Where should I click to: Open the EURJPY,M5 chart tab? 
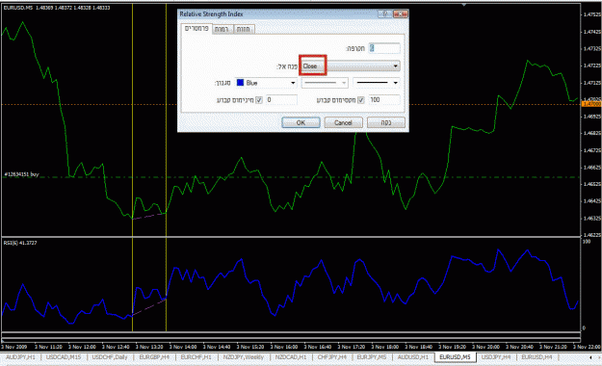pos(372,357)
